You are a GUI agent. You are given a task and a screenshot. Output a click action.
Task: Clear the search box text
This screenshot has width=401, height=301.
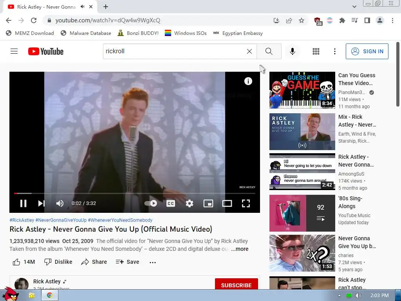click(249, 51)
